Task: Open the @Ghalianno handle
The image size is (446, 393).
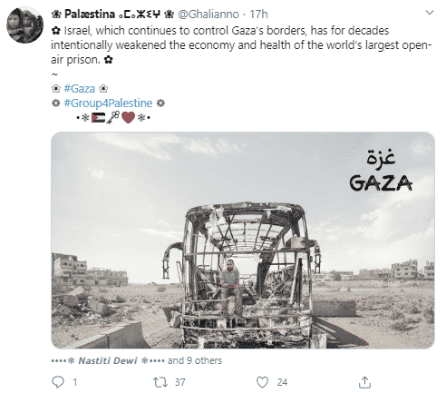Action: (208, 15)
